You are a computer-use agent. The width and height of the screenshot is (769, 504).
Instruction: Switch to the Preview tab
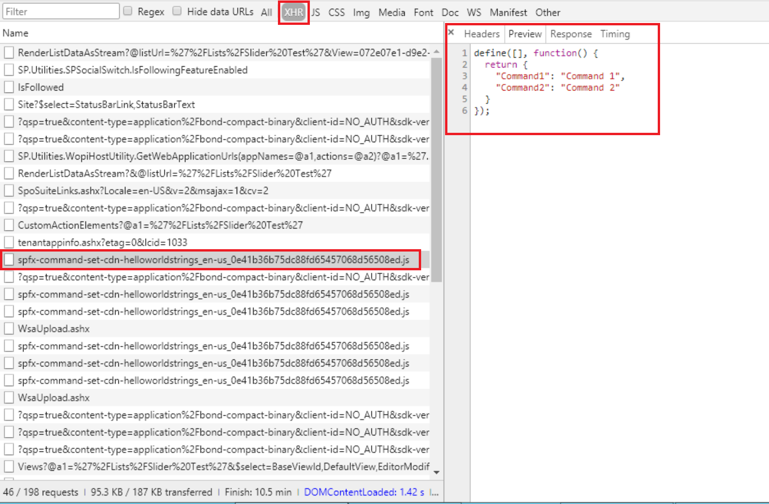click(x=524, y=34)
